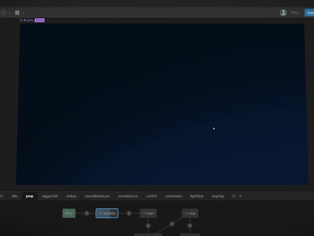Viewport: 314px width, 236px height.
Task: Click diagonal transition arrow left of stop
Action: 172,224
